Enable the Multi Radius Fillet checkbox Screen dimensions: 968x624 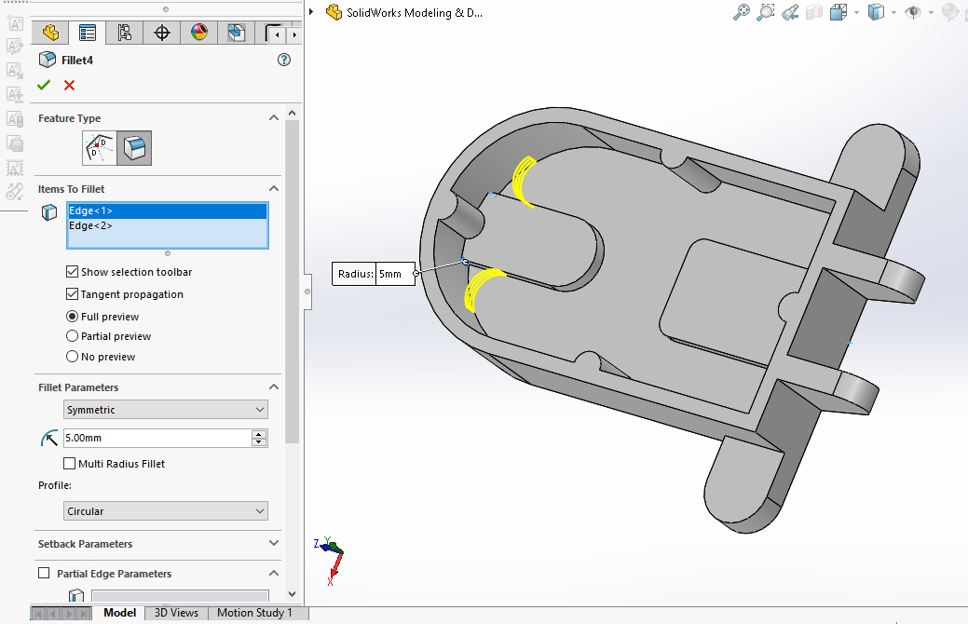tap(70, 464)
